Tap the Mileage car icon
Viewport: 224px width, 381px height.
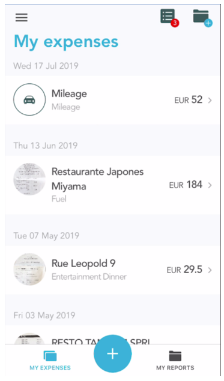point(29,99)
